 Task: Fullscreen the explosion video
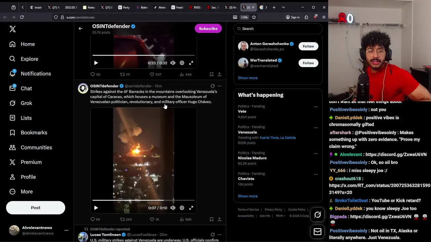(x=191, y=208)
